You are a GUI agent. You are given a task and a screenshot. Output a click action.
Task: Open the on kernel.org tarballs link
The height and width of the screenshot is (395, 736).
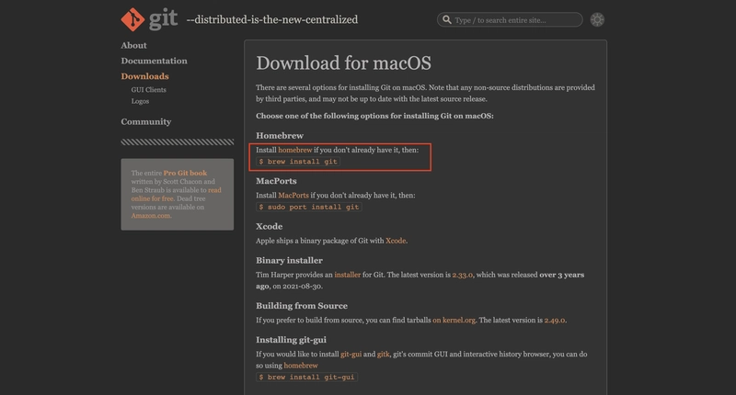[x=454, y=321]
